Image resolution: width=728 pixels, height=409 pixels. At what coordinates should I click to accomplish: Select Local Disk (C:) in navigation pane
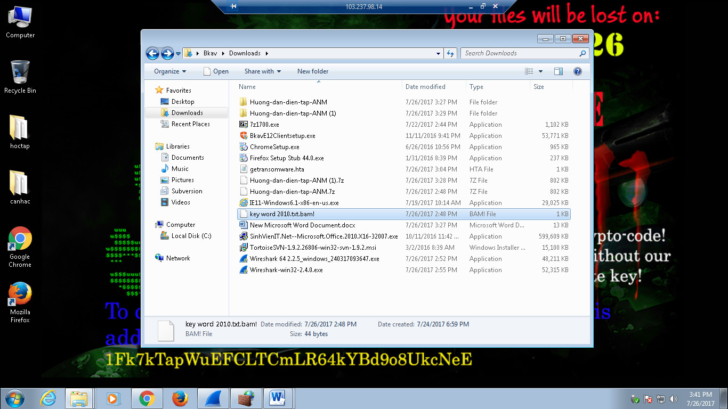click(191, 236)
